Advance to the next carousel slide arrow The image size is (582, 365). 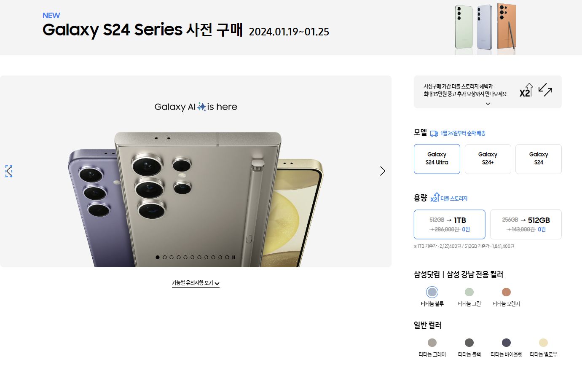tap(382, 171)
